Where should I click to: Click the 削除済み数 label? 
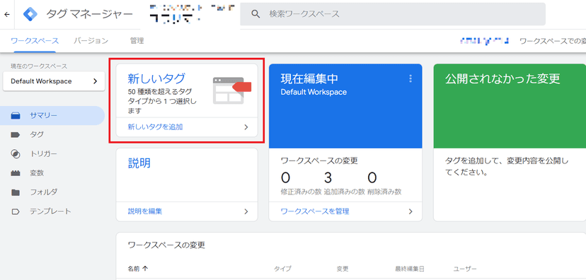pyautogui.click(x=384, y=192)
